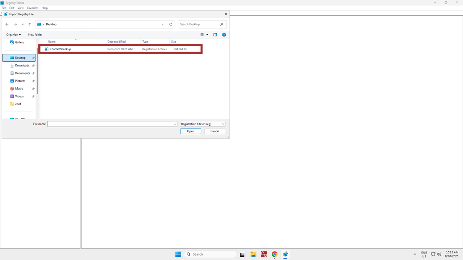Click the Downloads folder icon in sidebar
The image size is (463, 260).
click(x=12, y=65)
